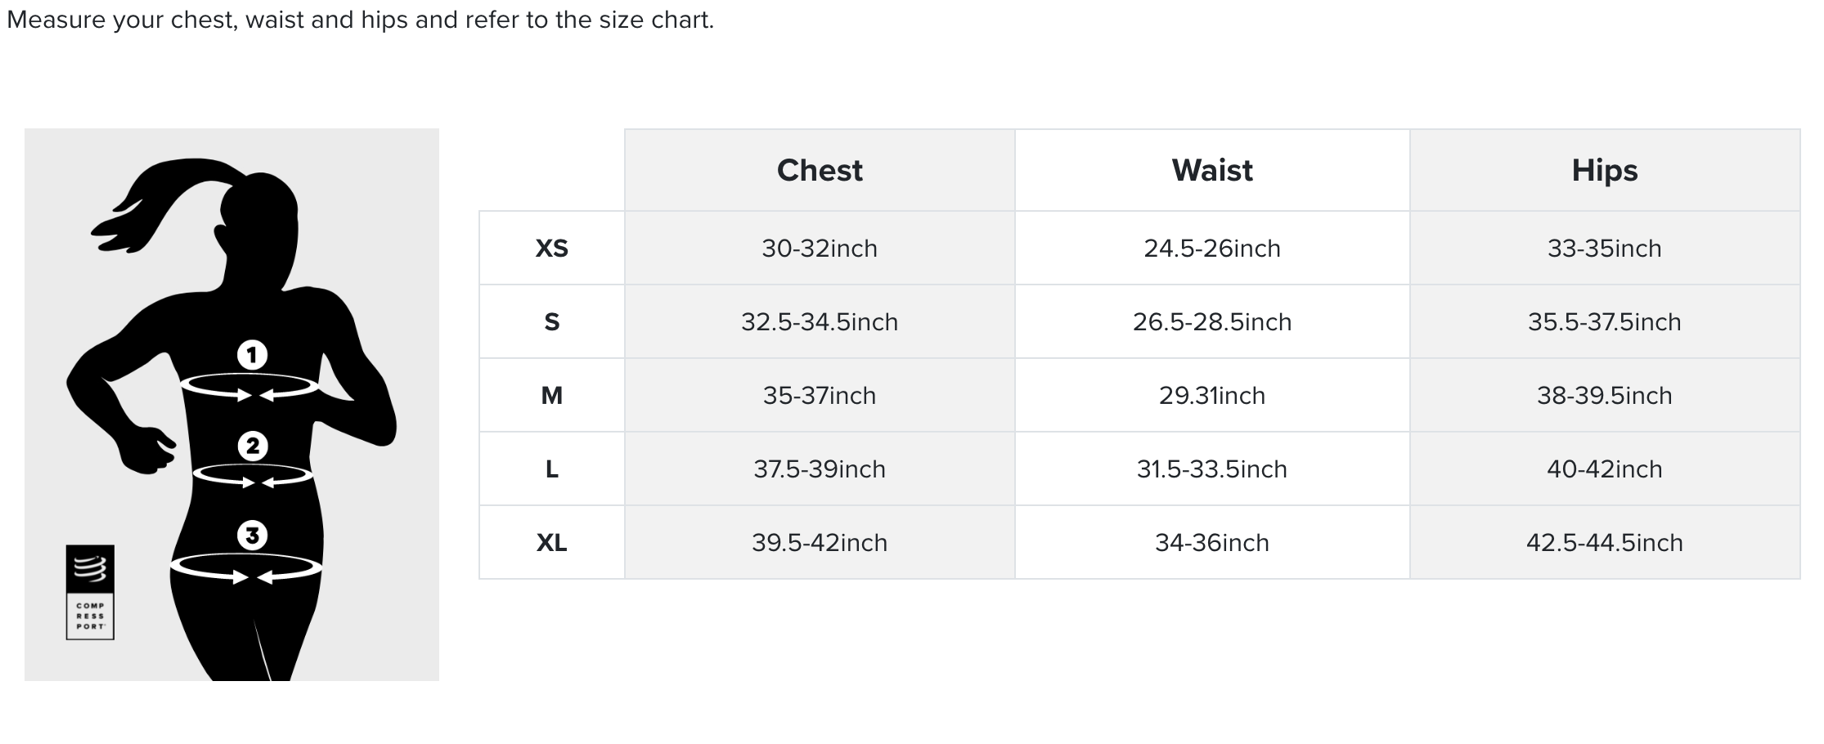Click the 33-35inch hips cell
Screen dimensions: 1824x744
pos(1604,249)
